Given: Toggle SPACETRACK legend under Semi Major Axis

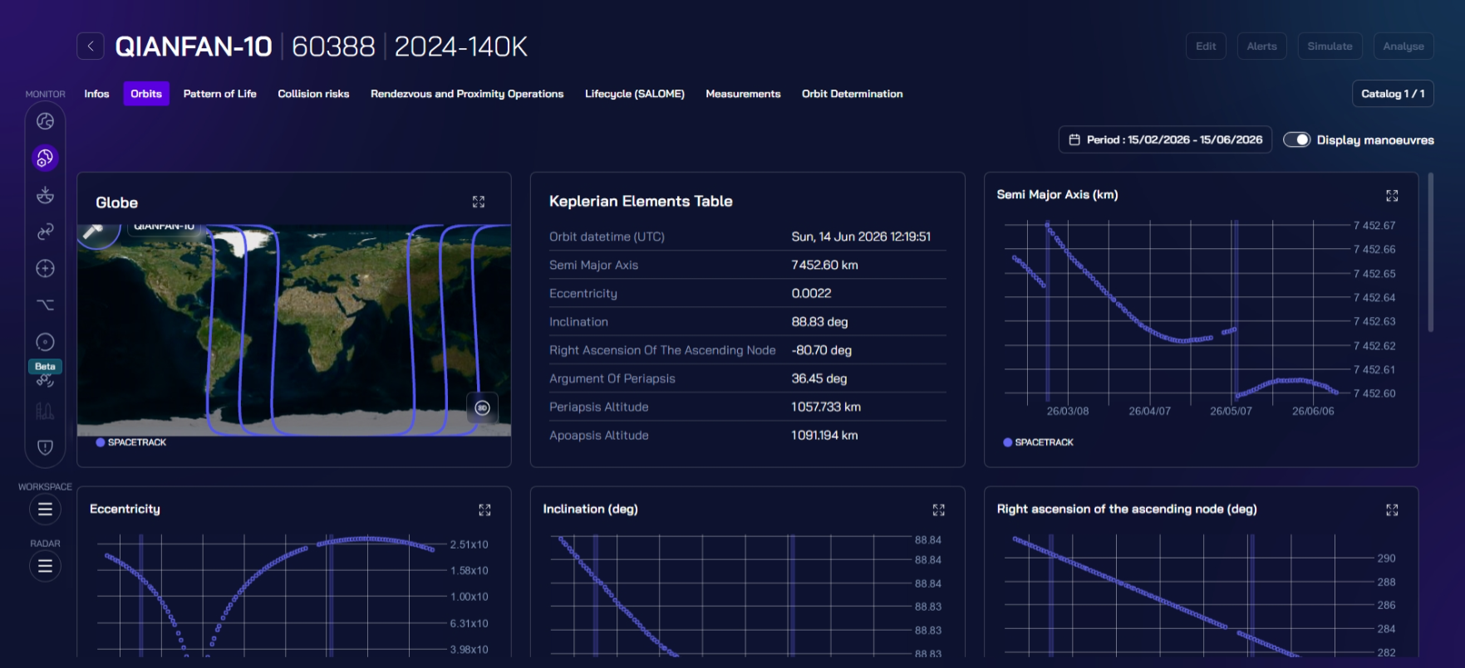Looking at the screenshot, I should [x=1039, y=442].
